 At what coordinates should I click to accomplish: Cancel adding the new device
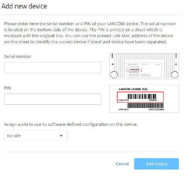(122, 164)
